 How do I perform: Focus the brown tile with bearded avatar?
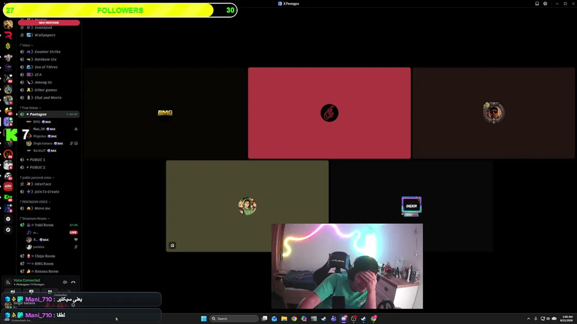[494, 113]
